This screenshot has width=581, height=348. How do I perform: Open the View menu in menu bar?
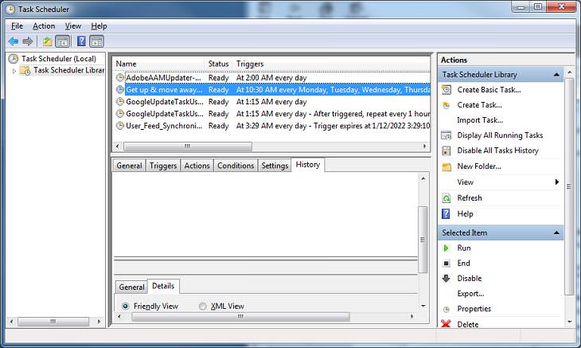tap(73, 26)
